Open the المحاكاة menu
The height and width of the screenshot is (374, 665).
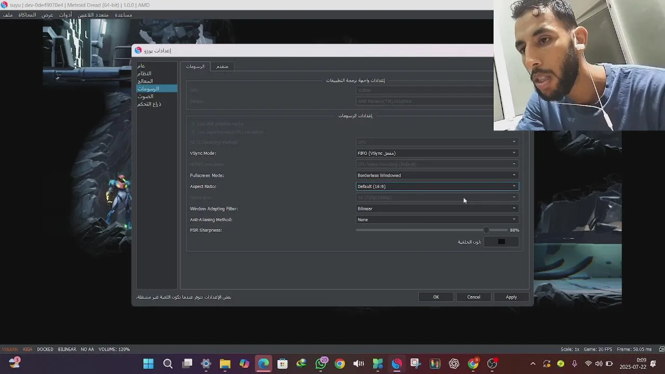pos(28,15)
